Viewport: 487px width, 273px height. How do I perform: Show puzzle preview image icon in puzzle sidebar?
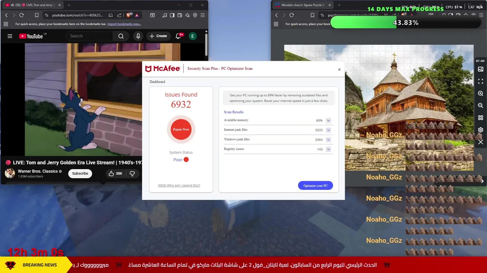click(481, 69)
